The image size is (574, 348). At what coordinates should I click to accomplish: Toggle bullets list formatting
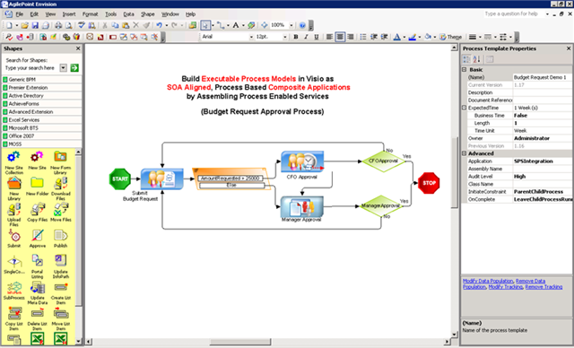(x=363, y=37)
